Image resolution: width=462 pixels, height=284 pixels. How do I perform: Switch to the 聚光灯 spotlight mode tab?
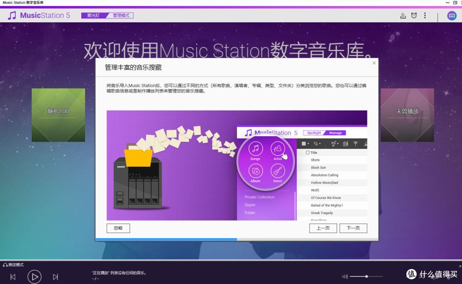93,15
